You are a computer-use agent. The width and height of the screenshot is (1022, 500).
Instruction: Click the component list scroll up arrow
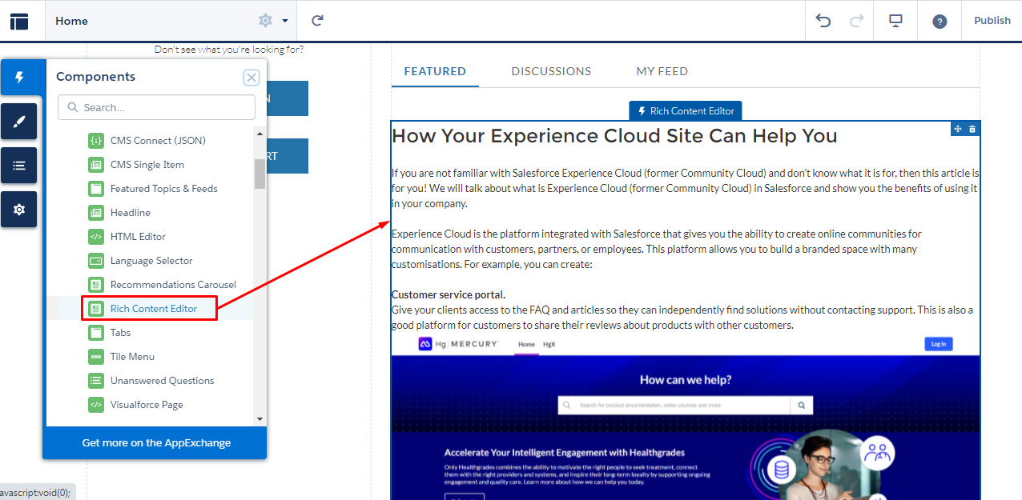[x=260, y=133]
